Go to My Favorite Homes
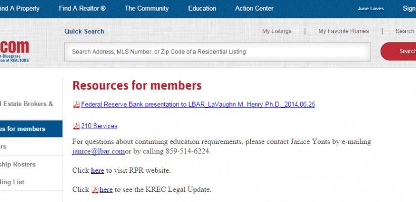Image resolution: width=416 pixels, height=202 pixels. 344,31
